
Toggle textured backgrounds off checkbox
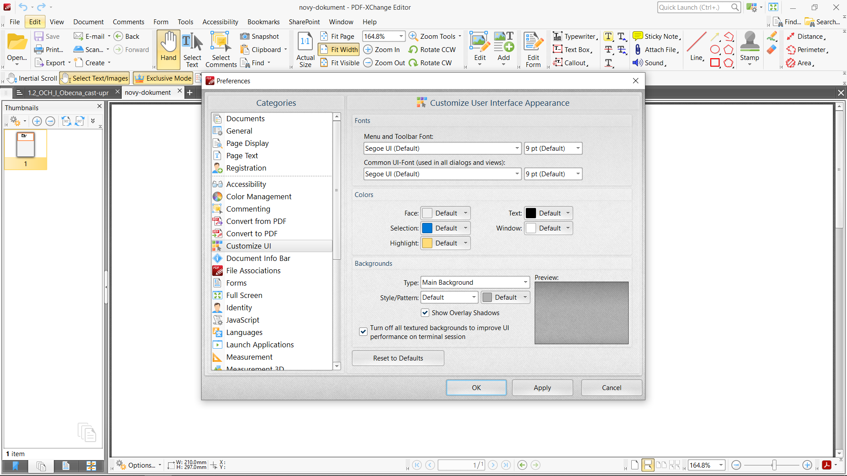363,331
